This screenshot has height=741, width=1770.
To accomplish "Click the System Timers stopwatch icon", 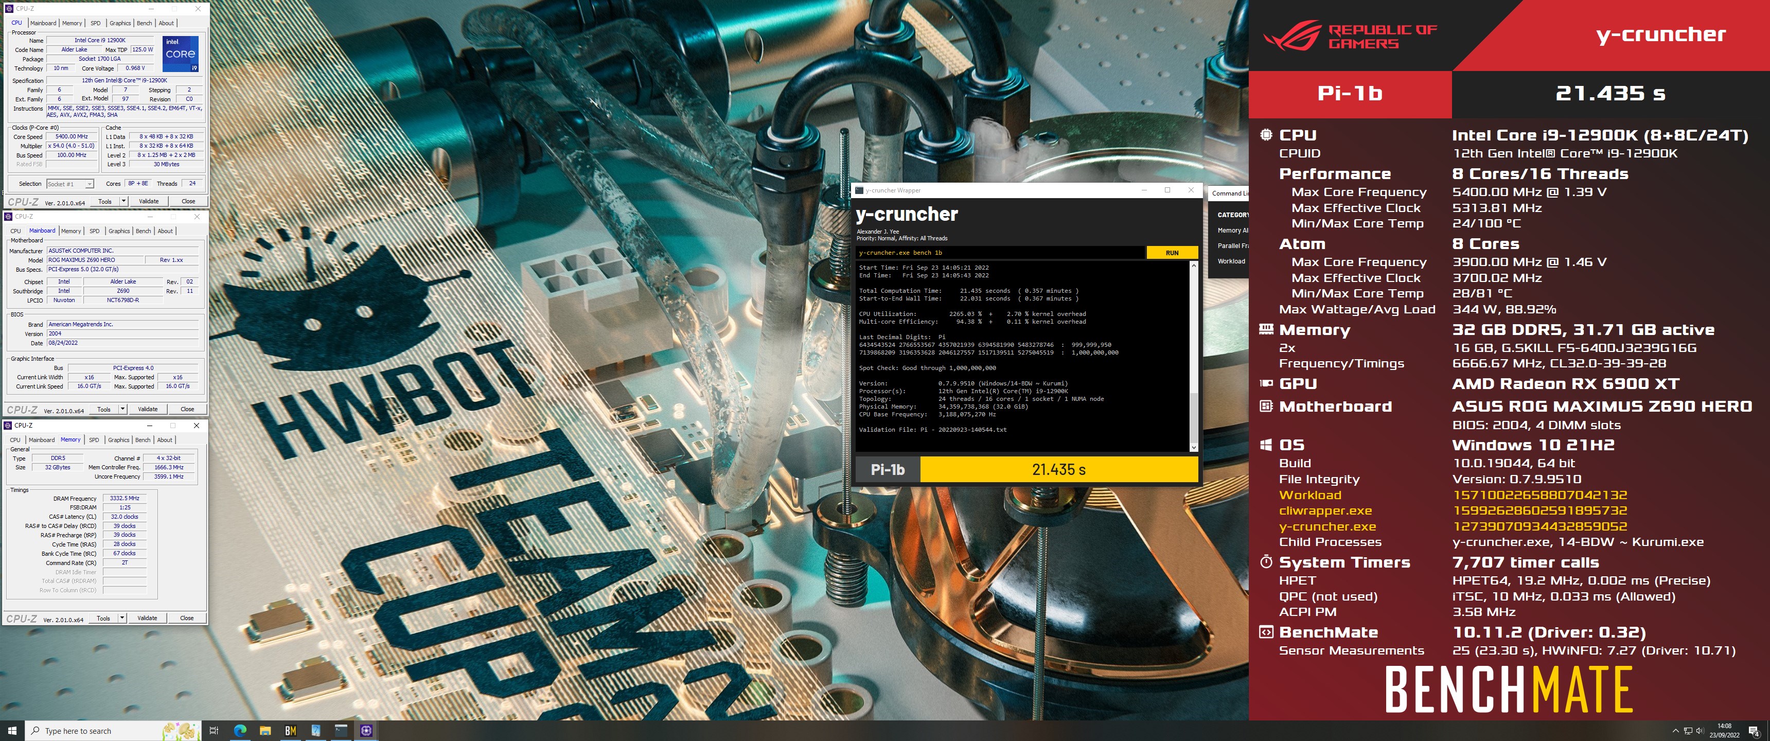I will coord(1266,561).
